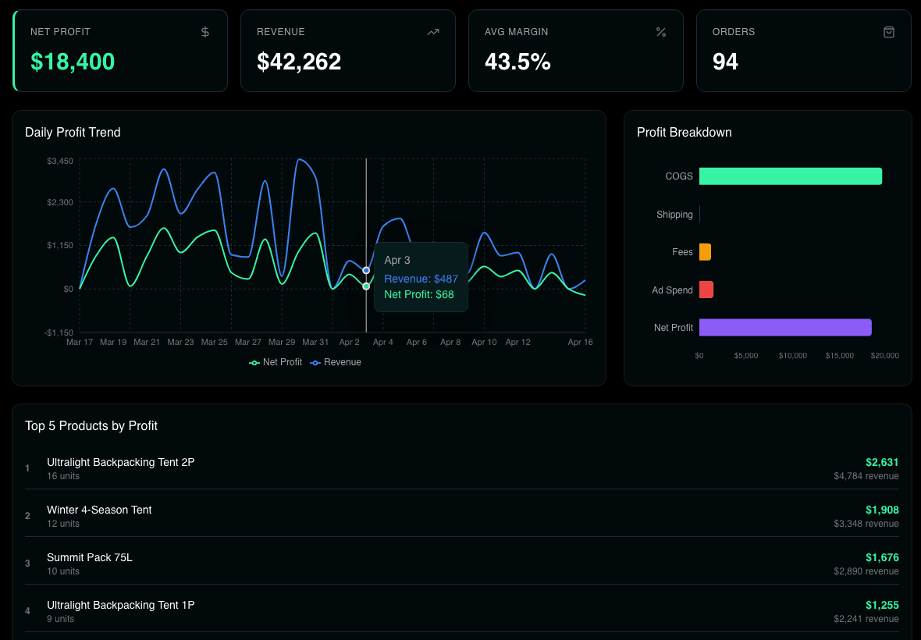The image size is (921, 640).
Task: Click the Mar 31 axis label
Action: click(315, 342)
